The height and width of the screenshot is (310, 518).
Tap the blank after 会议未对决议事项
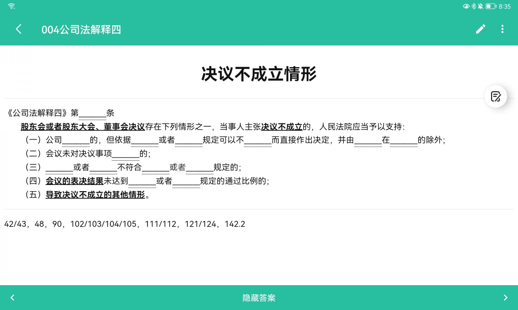click(126, 154)
